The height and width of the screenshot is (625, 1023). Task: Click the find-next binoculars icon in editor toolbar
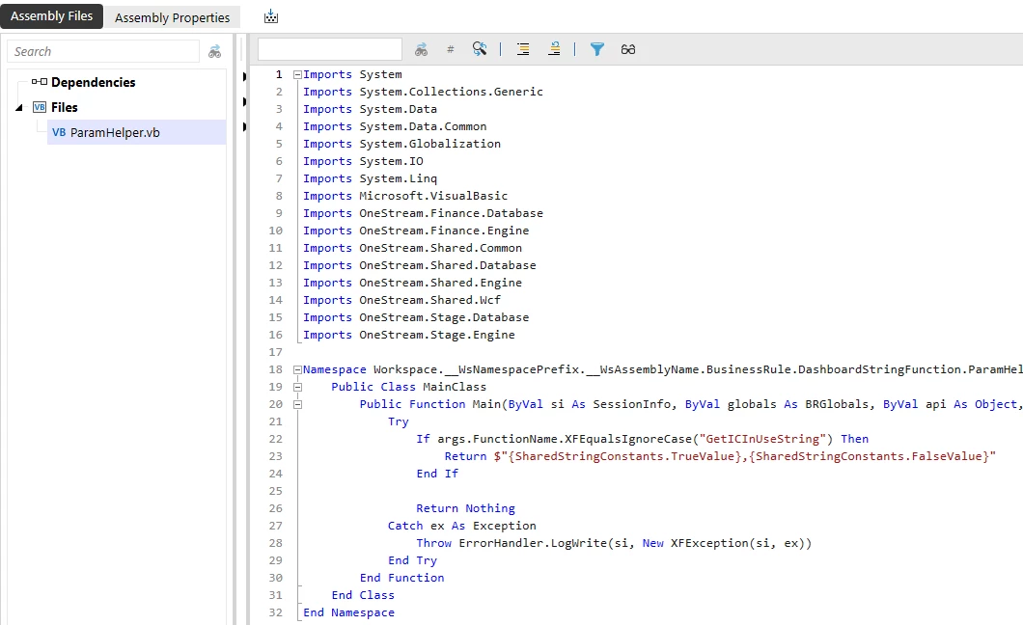pos(422,49)
